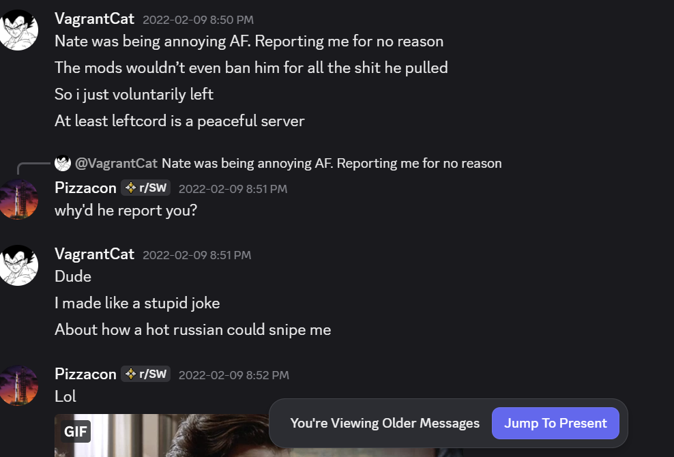Click the r/SW server tag on Pizzacon's Lol message
This screenshot has height=457, width=674.
coord(146,374)
